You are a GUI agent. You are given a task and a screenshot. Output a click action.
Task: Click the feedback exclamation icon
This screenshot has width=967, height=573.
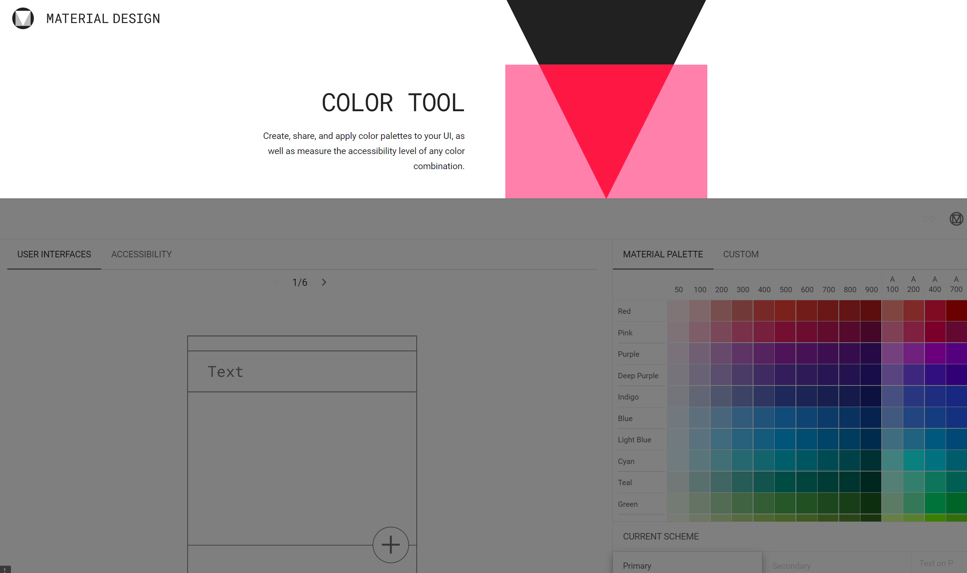[x=5, y=569]
